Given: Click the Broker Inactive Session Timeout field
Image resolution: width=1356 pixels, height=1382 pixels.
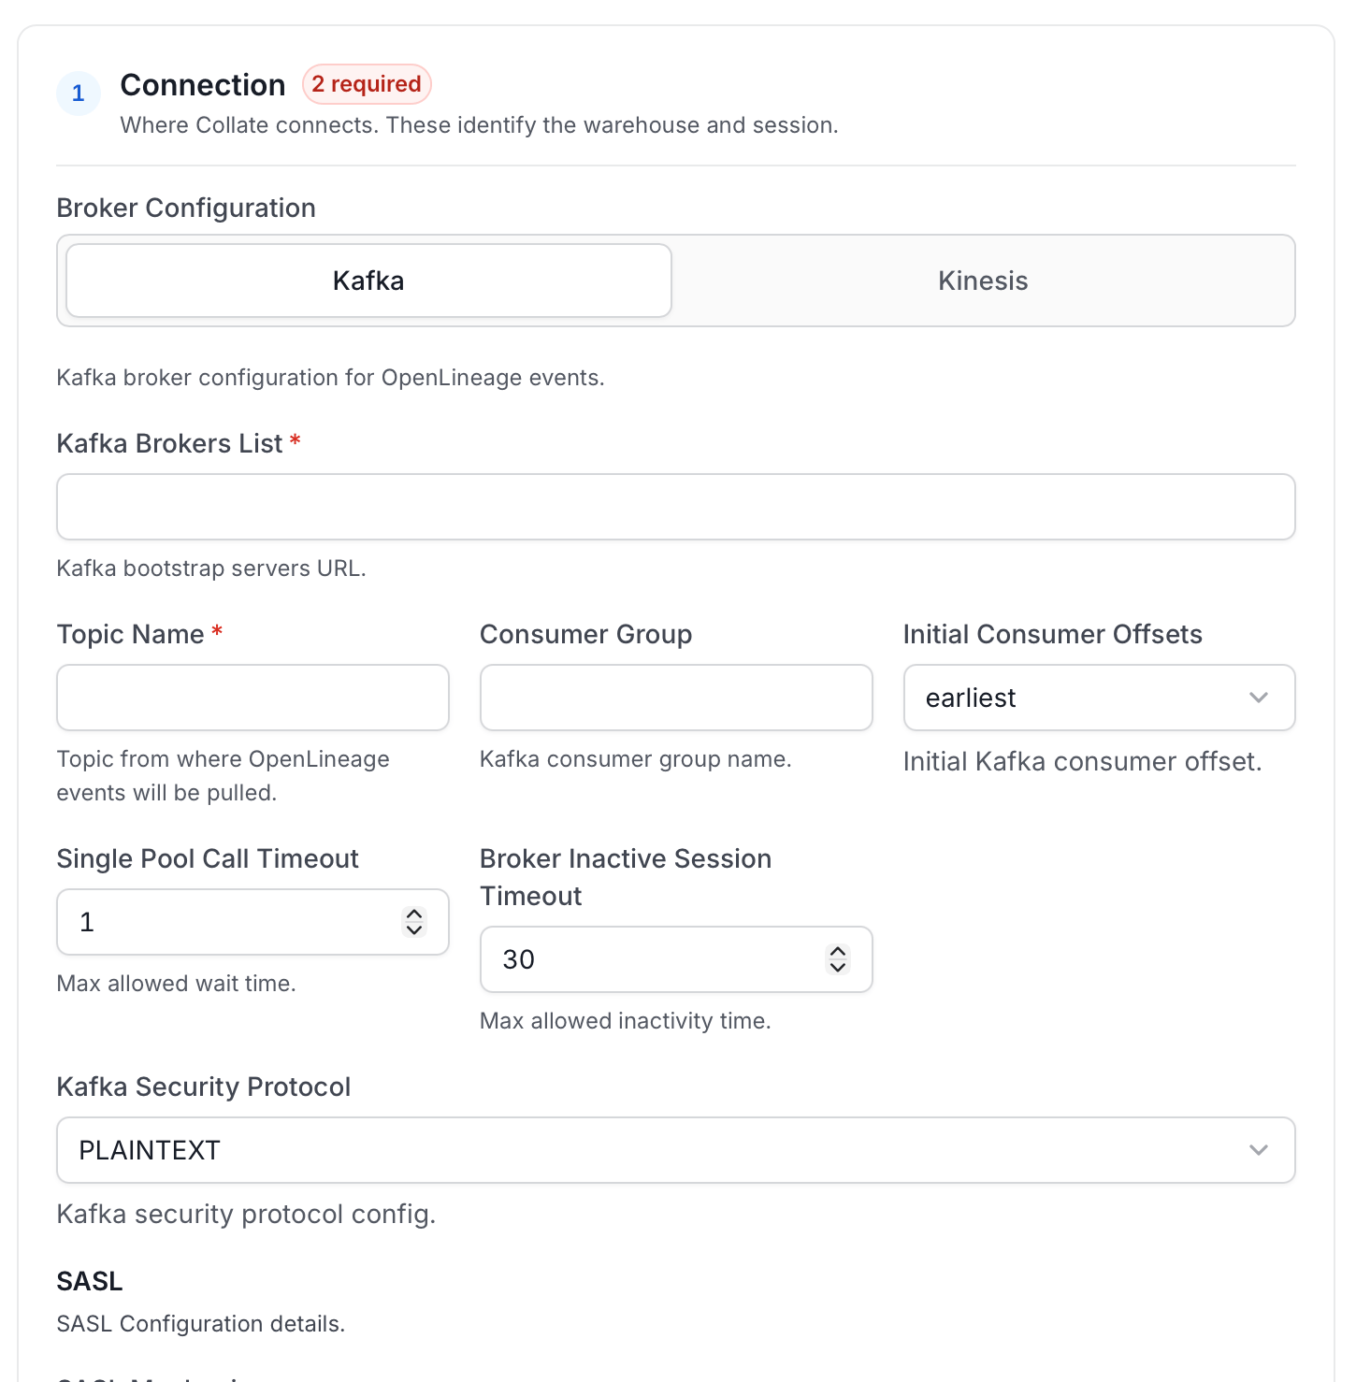Looking at the screenshot, I should pyautogui.click(x=676, y=959).
